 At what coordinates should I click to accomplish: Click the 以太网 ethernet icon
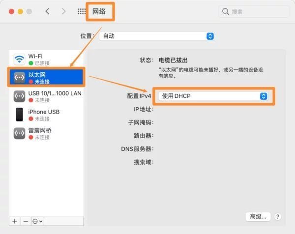point(19,77)
